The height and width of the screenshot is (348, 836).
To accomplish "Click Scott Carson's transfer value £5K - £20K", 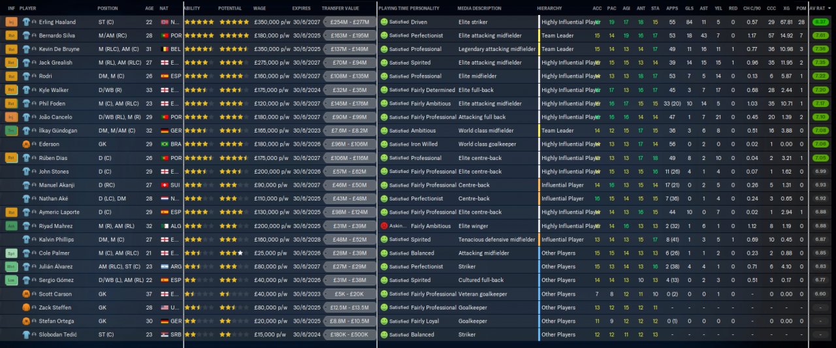I will tap(349, 294).
